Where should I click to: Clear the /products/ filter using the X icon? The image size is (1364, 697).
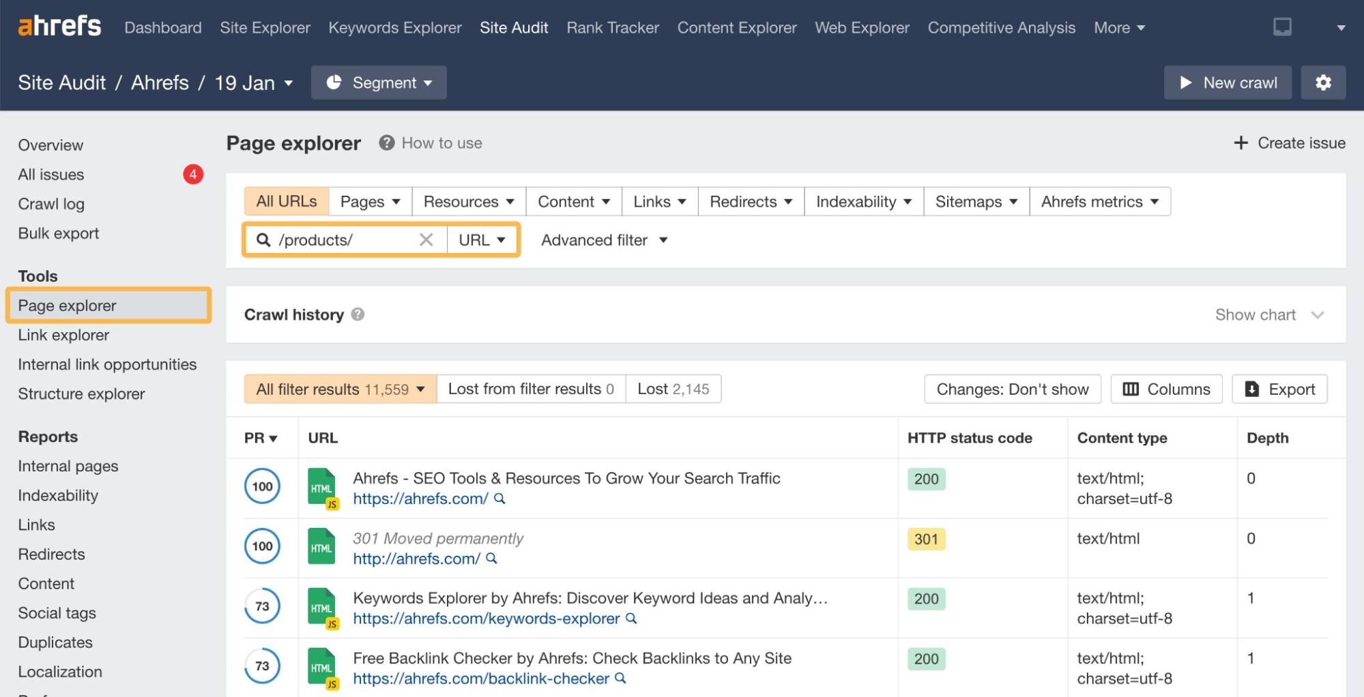(426, 239)
